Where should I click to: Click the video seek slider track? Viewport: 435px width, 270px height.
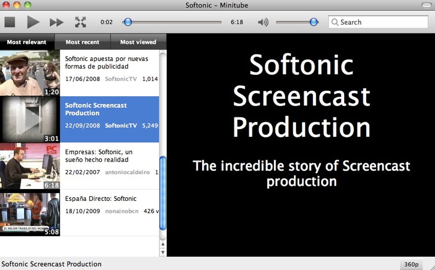click(x=175, y=22)
